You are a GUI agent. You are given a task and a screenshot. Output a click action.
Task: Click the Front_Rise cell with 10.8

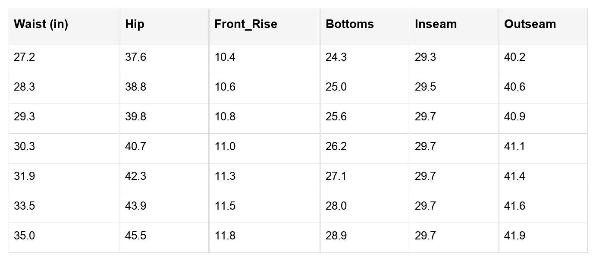(225, 117)
